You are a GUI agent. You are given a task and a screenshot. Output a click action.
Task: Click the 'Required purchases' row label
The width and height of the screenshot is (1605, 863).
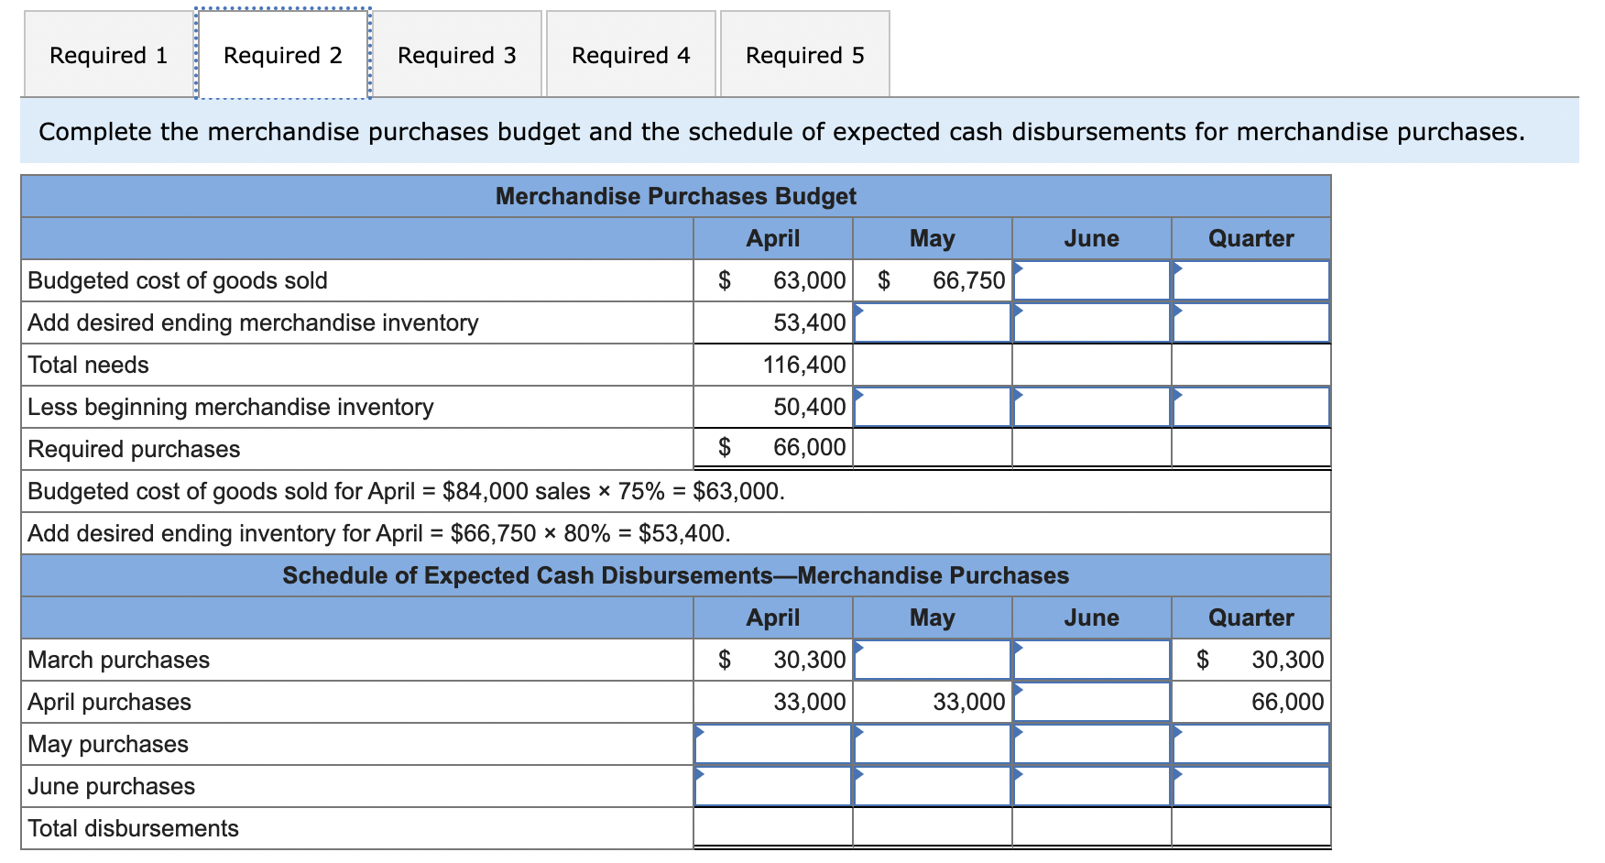pyautogui.click(x=134, y=449)
